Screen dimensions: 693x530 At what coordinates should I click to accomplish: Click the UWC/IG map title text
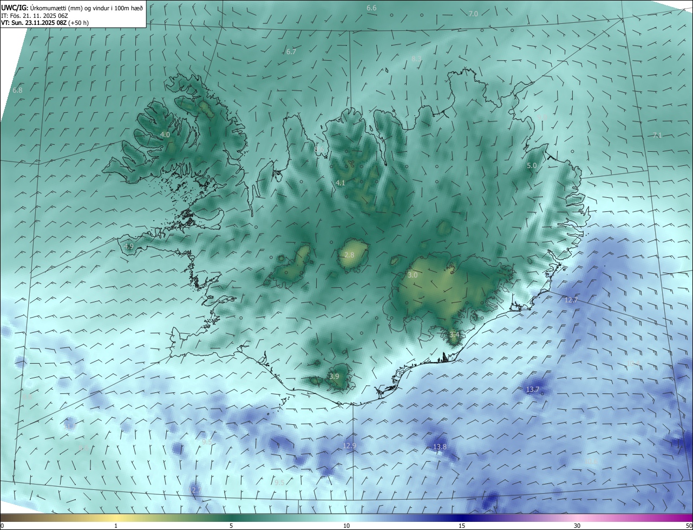[x=72, y=8]
